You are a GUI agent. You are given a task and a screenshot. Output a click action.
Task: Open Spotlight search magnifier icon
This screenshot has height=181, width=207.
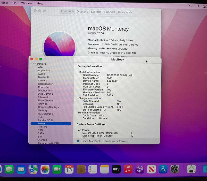point(198,6)
